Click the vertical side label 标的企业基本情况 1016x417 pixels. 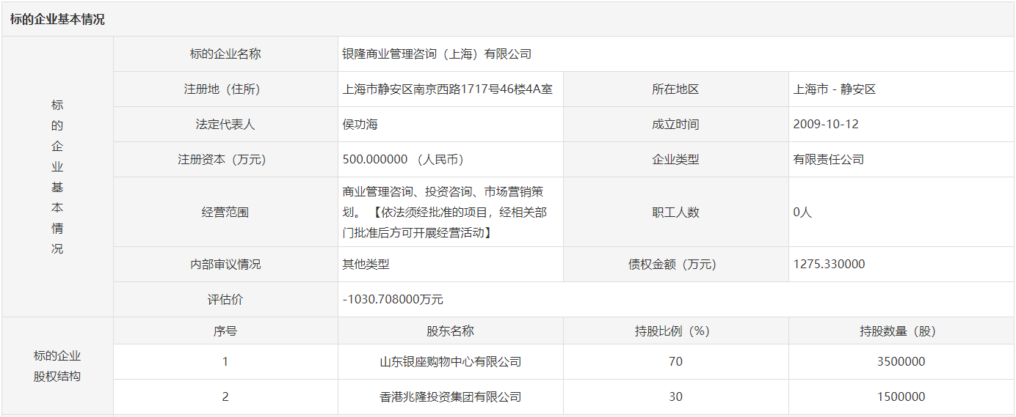click(x=57, y=177)
